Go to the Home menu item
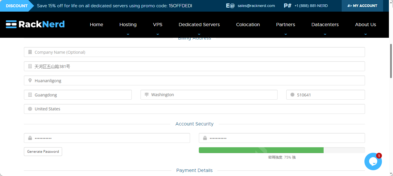Image resolution: width=393 pixels, height=176 pixels. pyautogui.click(x=96, y=25)
